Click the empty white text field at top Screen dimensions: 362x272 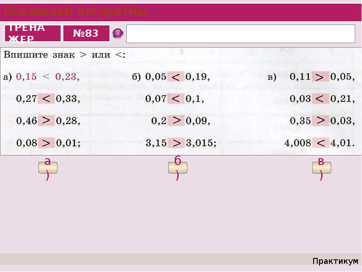(x=241, y=34)
